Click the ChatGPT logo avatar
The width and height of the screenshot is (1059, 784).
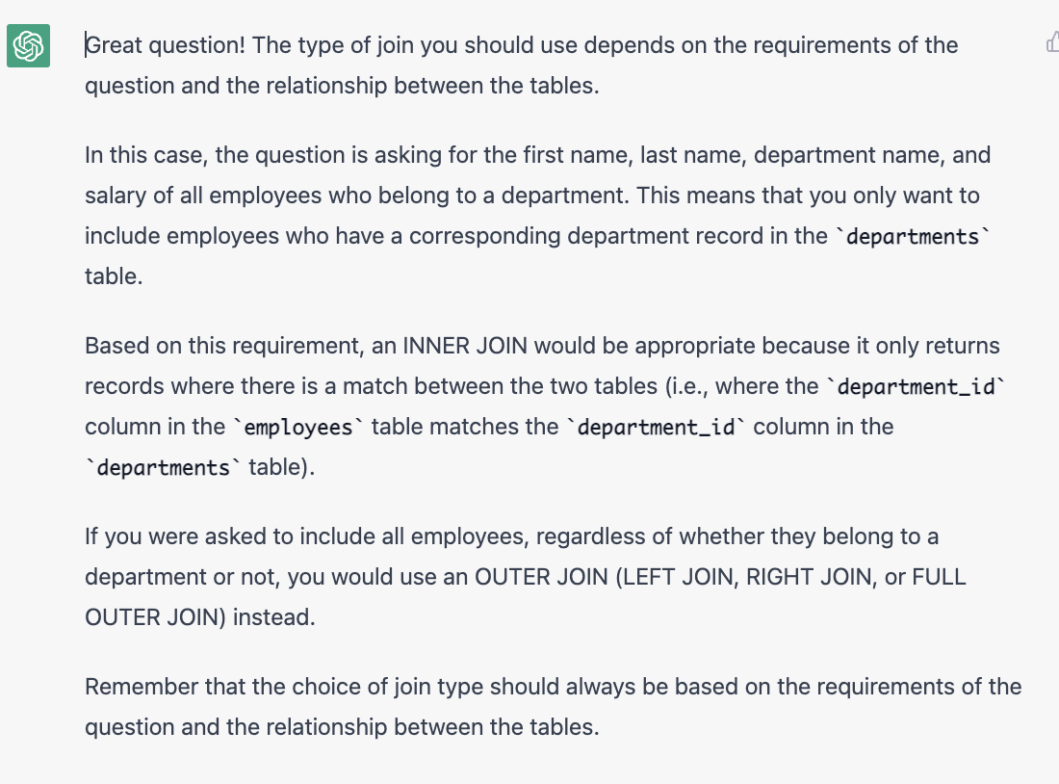[x=28, y=45]
